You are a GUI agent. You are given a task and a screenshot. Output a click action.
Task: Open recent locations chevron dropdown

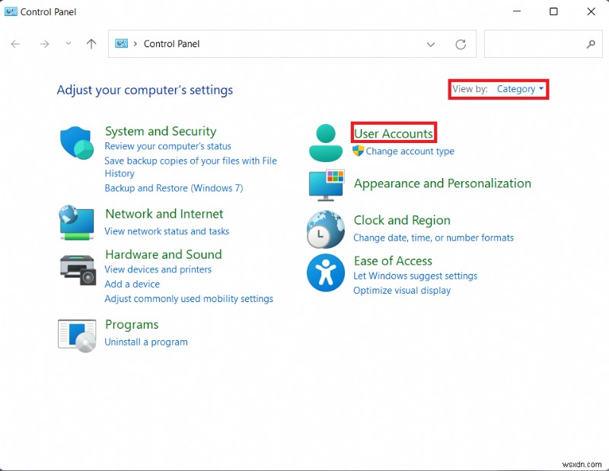(69, 43)
